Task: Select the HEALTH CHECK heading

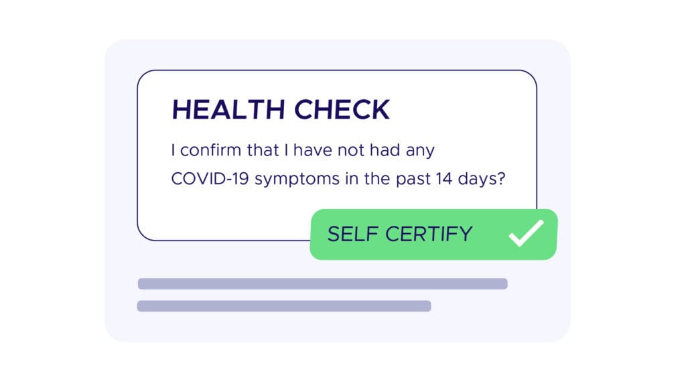Action: (281, 109)
